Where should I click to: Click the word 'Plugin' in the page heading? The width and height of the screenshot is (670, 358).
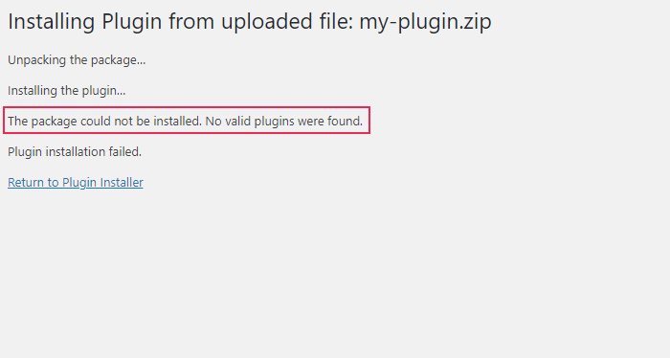click(132, 22)
